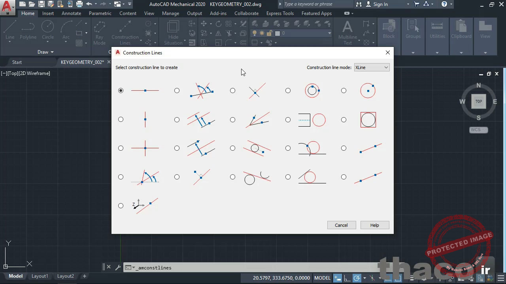
Task: Select the Polyline tool
Action: [x=28, y=30]
